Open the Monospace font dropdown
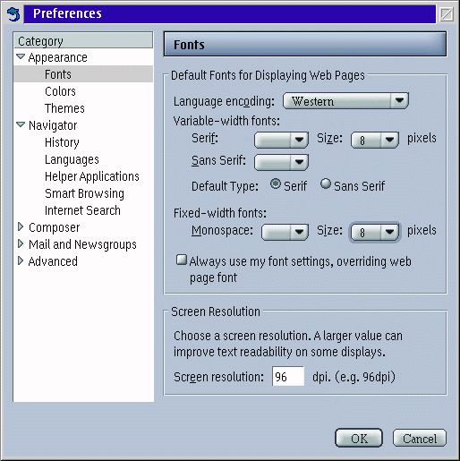Image resolution: width=460 pixels, height=461 pixels. tap(285, 232)
